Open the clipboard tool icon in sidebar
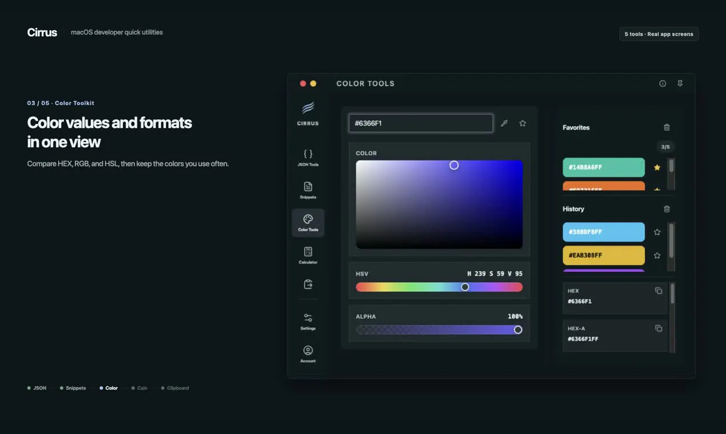Screen dimensions: 726x434 tap(308, 284)
